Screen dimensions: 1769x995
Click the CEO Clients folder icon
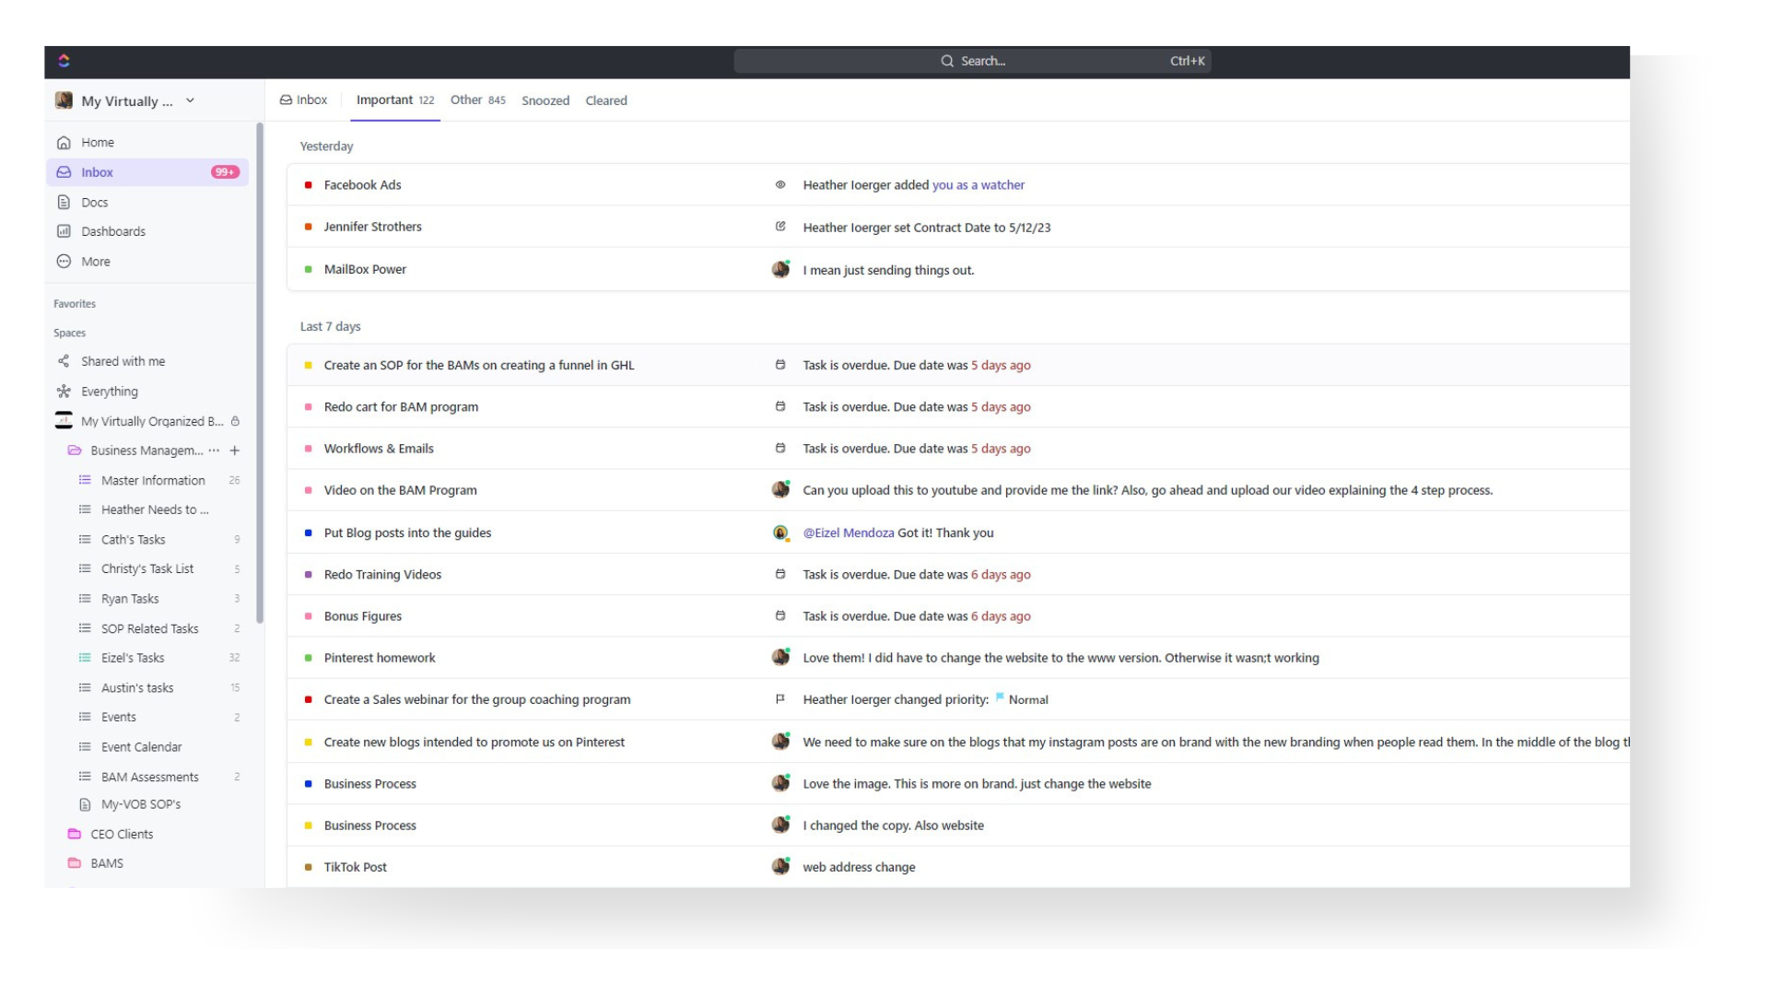click(76, 834)
